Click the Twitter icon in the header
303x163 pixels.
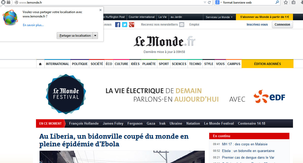[125, 25]
